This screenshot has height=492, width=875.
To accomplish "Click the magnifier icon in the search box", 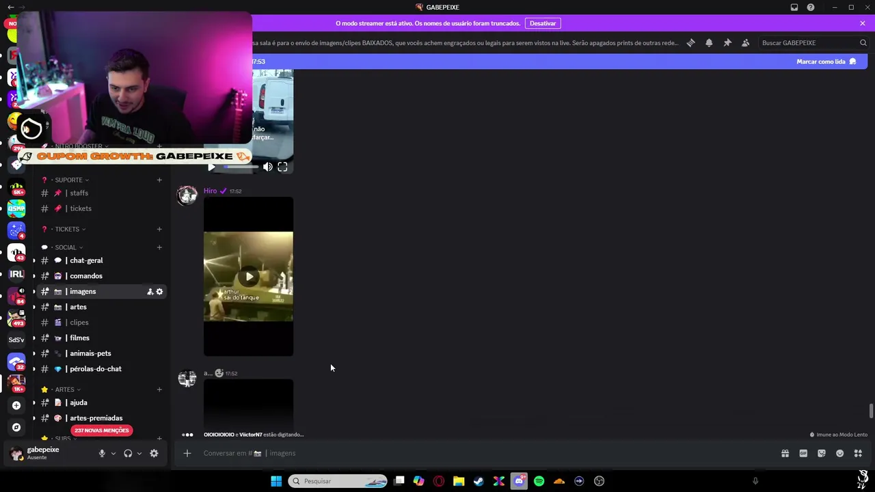I will point(863,42).
